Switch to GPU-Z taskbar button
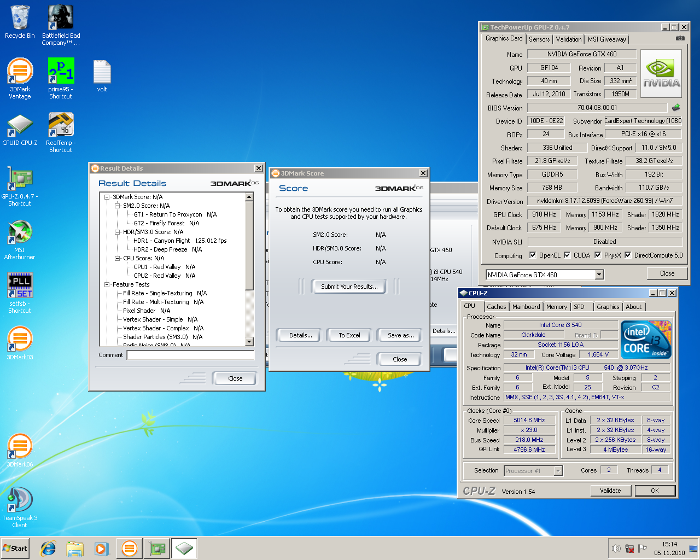 (x=157, y=549)
